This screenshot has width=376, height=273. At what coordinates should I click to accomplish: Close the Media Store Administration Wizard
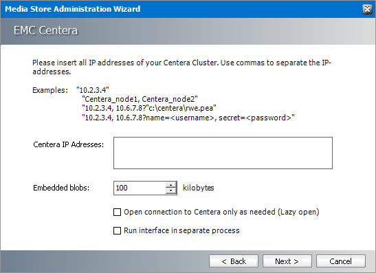coord(367,9)
